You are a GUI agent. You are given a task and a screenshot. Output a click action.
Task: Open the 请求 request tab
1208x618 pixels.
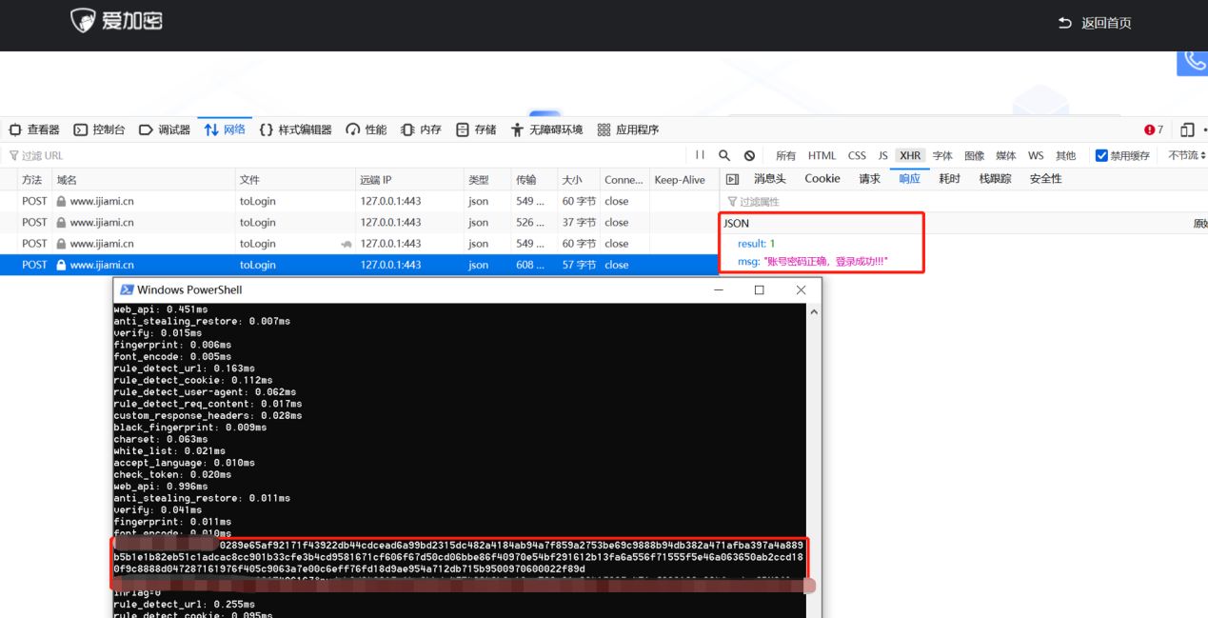pos(870,179)
